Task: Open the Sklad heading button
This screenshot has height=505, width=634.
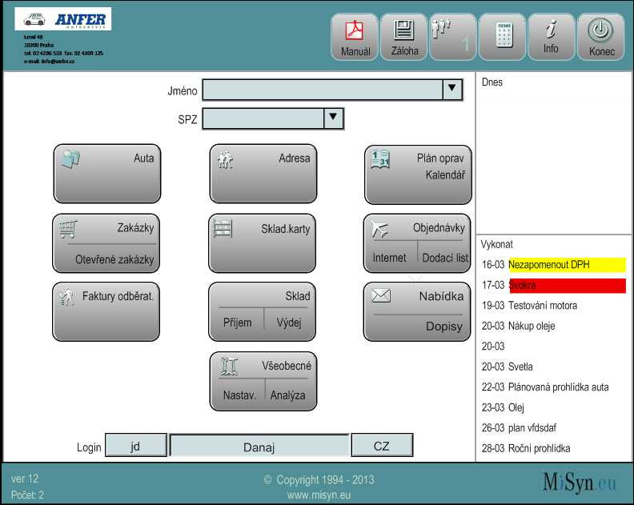Action: [x=298, y=296]
